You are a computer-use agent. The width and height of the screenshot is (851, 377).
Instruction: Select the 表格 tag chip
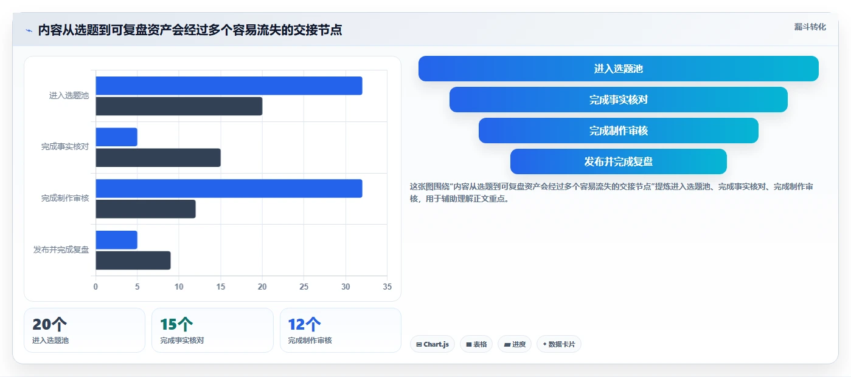(x=476, y=344)
